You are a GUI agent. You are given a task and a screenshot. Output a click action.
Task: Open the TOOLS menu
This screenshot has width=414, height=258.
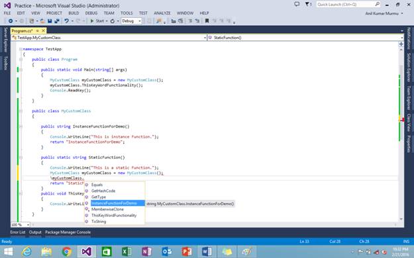(127, 13)
